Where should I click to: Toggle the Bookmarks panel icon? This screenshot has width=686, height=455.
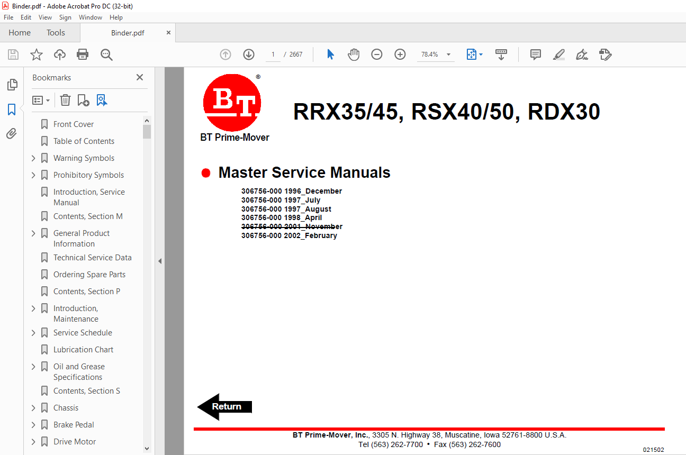(12, 110)
